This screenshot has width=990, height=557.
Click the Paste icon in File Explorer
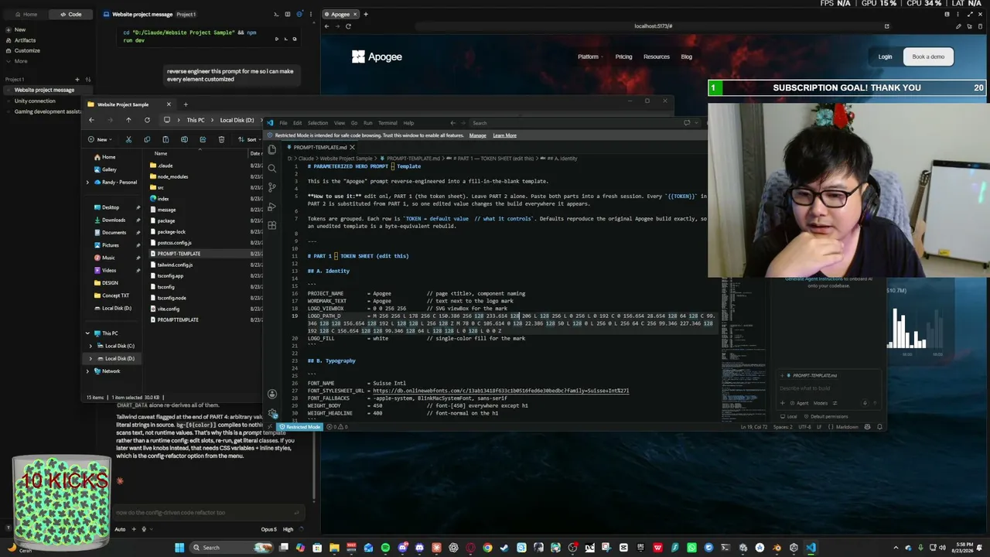coord(166,139)
